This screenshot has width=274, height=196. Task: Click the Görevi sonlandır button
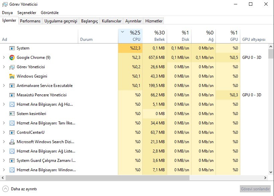(x=255, y=189)
